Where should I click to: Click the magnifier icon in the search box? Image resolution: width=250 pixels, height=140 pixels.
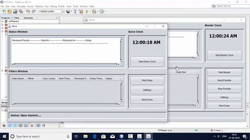pos(214,6)
